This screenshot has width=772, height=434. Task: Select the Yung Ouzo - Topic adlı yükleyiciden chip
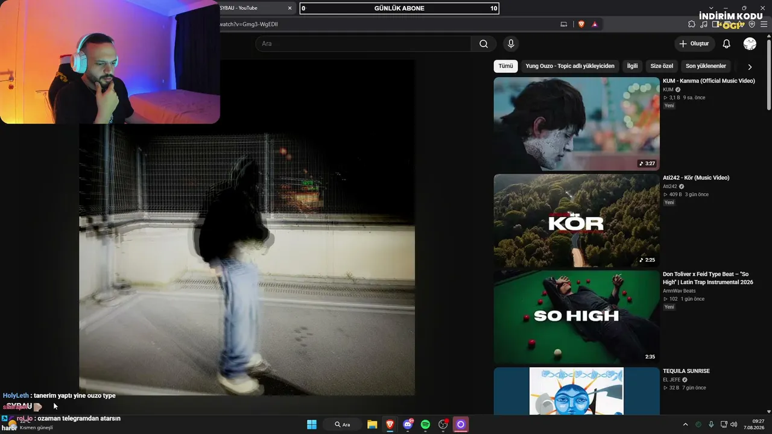(x=570, y=66)
